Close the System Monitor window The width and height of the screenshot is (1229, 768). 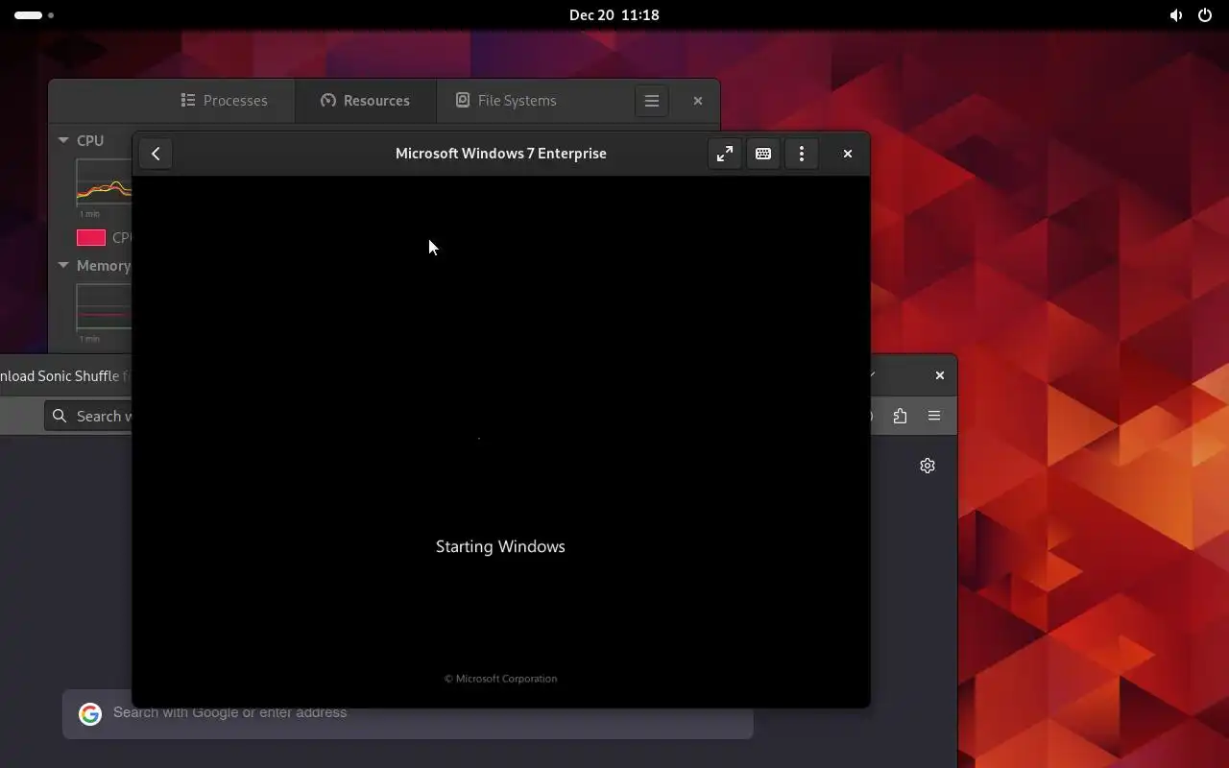tap(698, 101)
